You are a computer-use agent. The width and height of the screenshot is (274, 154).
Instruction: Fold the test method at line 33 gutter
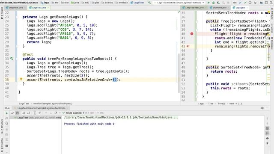pyautogui.click(x=17, y=59)
